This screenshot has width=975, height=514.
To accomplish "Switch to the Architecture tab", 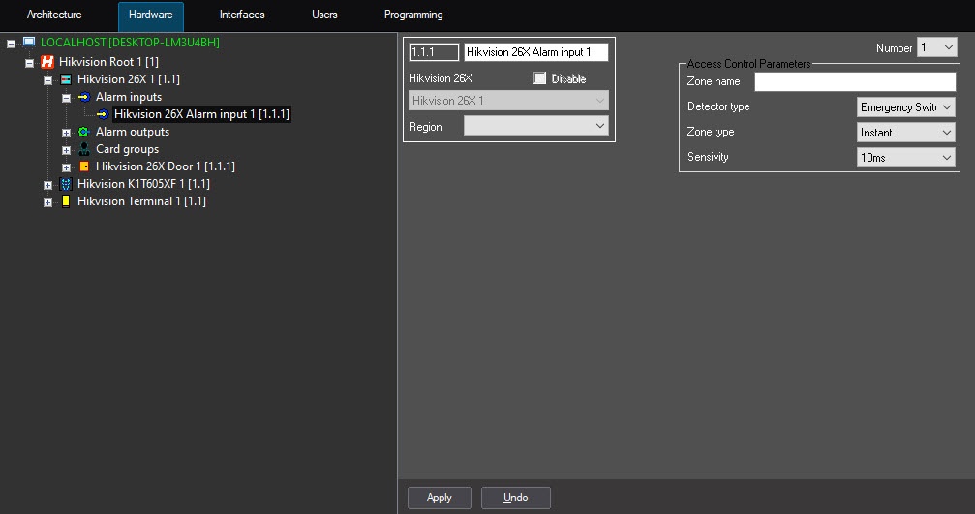I will (x=54, y=15).
